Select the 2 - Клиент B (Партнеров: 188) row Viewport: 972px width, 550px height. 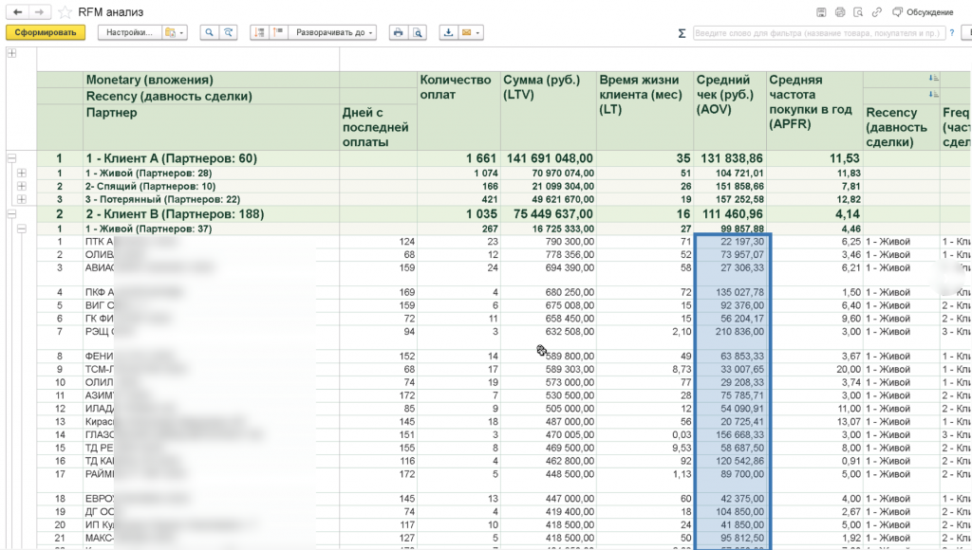[212, 214]
